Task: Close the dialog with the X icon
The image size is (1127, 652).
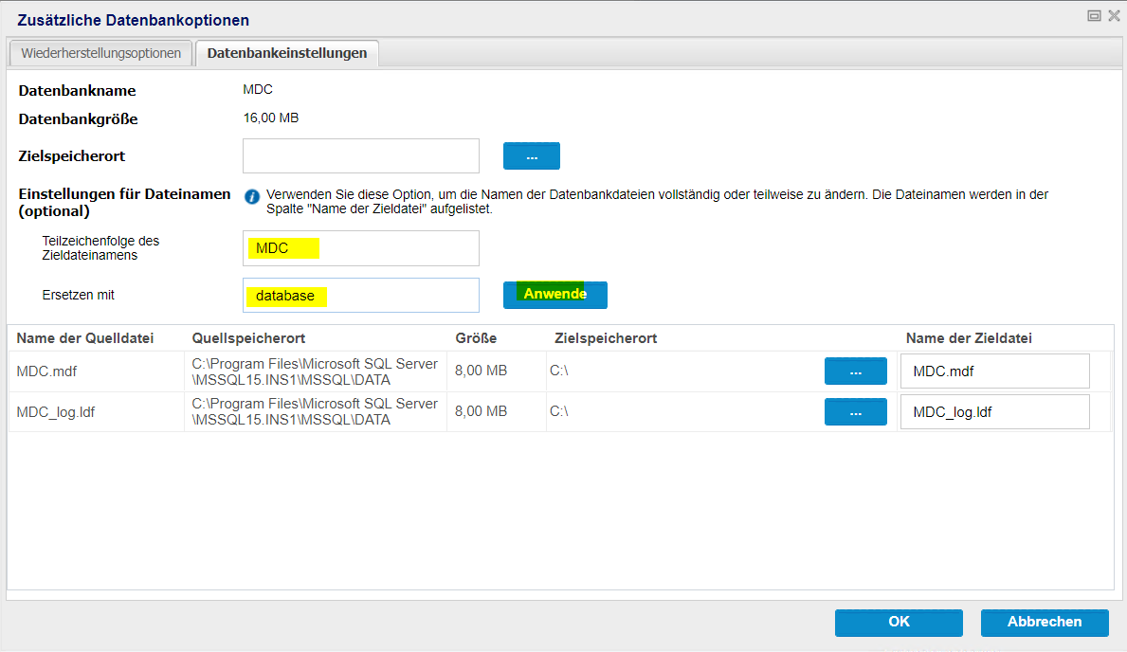Action: coord(1114,16)
